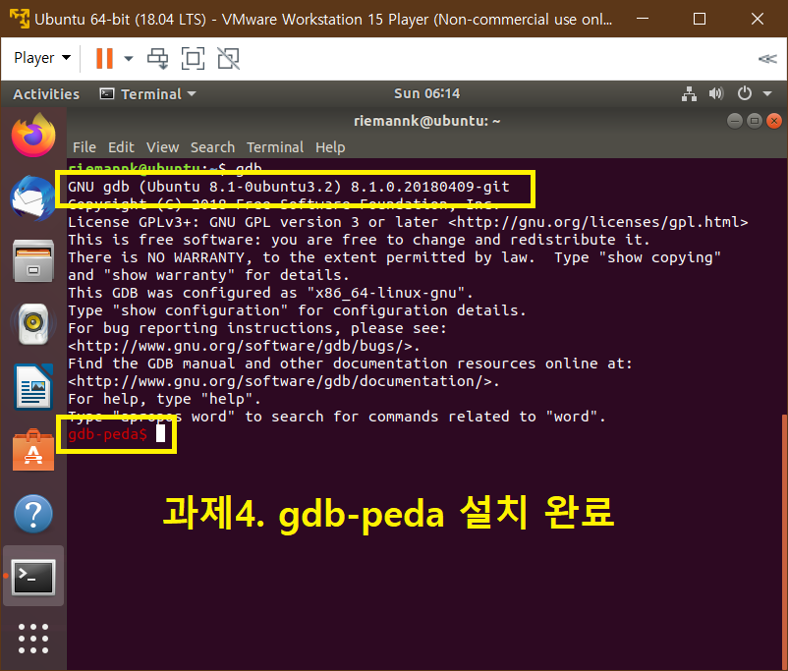Enter VMware full screen mode
The width and height of the screenshot is (788, 671).
(x=193, y=58)
